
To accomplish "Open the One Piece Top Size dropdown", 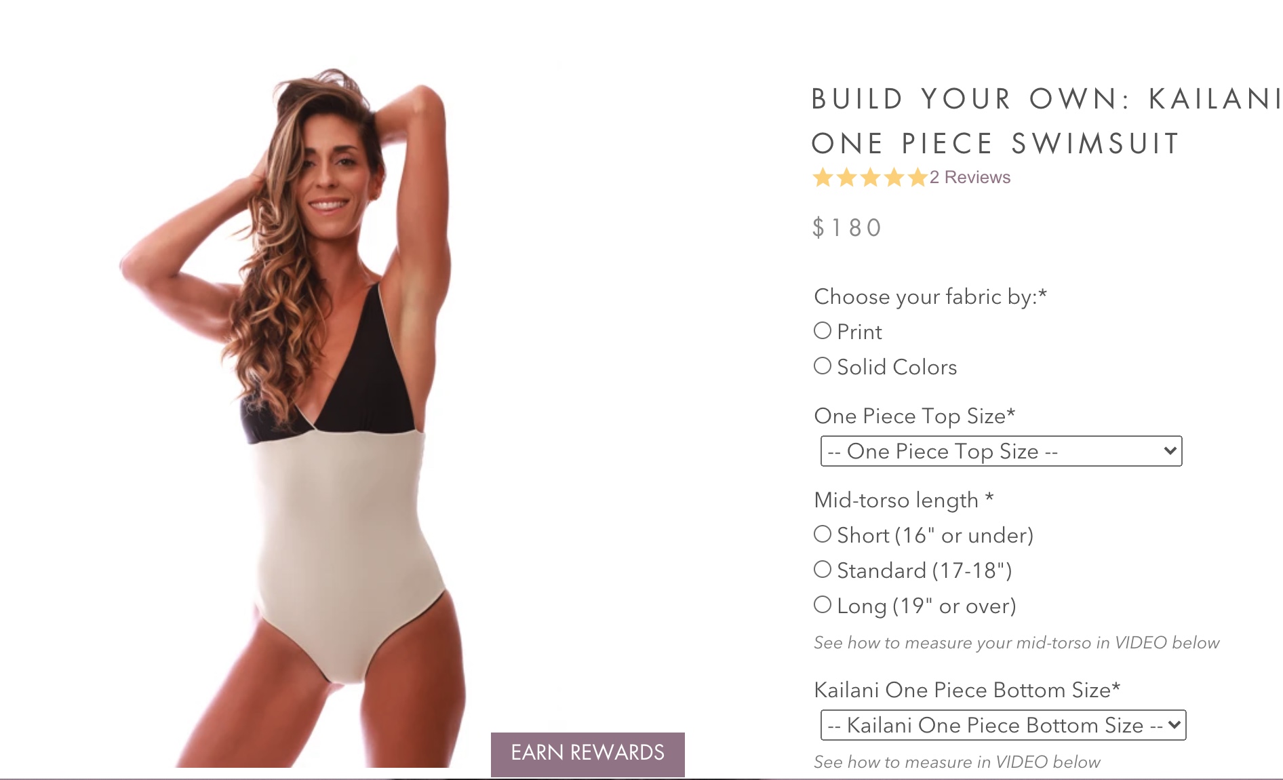I will point(1001,451).
